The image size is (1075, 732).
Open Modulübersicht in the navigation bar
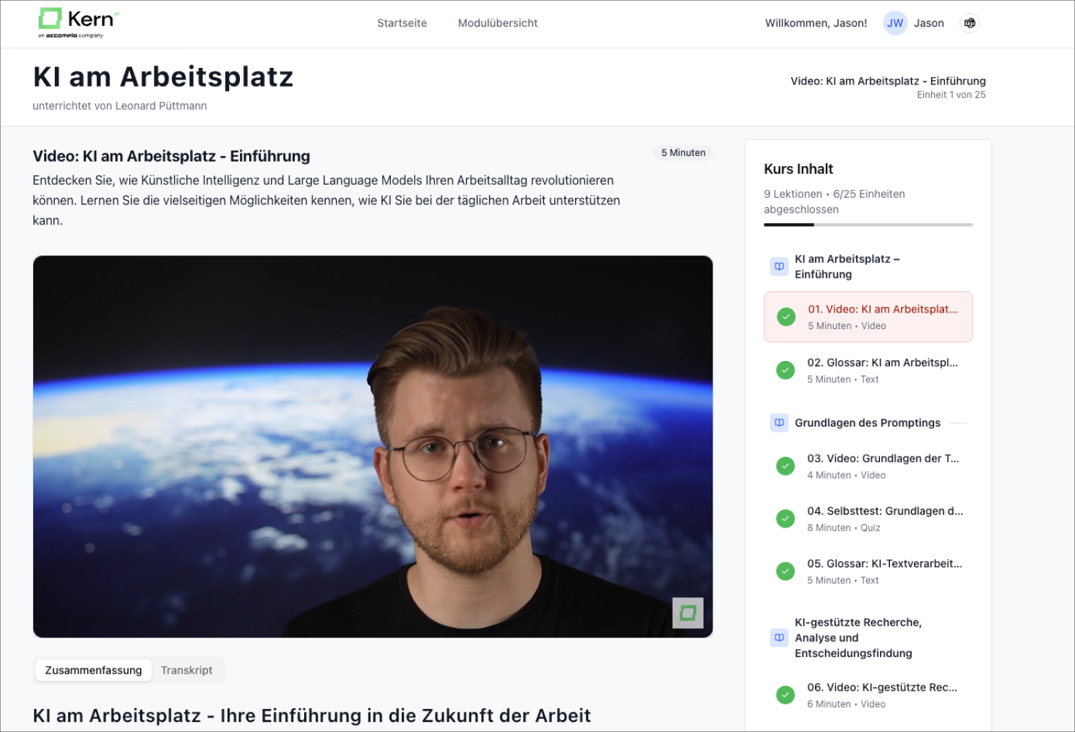coord(497,22)
